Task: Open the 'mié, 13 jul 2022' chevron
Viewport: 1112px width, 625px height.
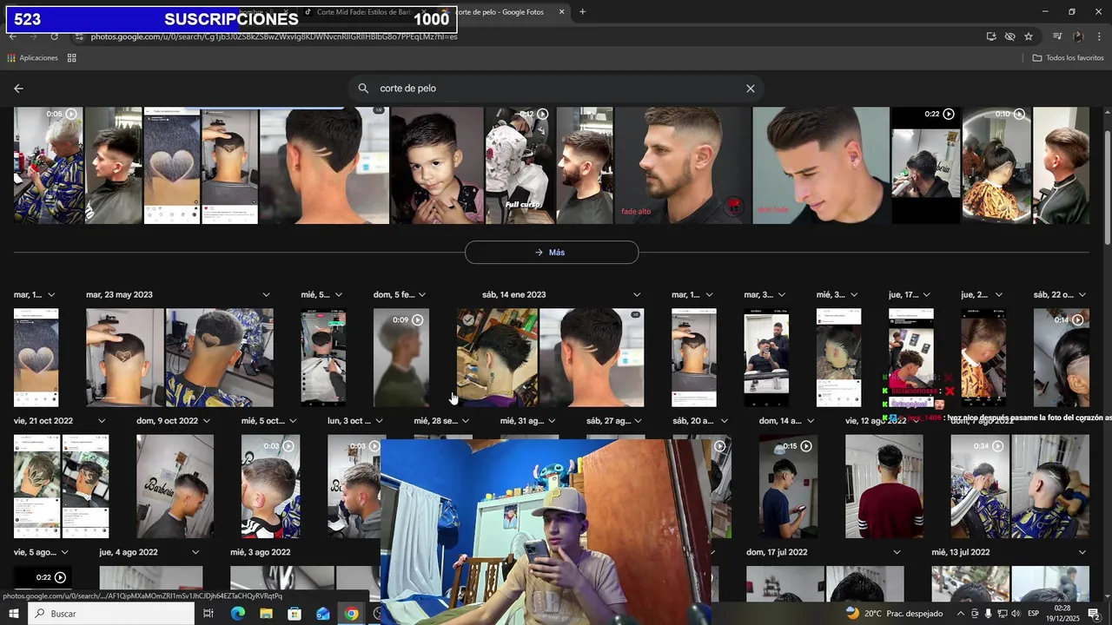Action: 1082,552
